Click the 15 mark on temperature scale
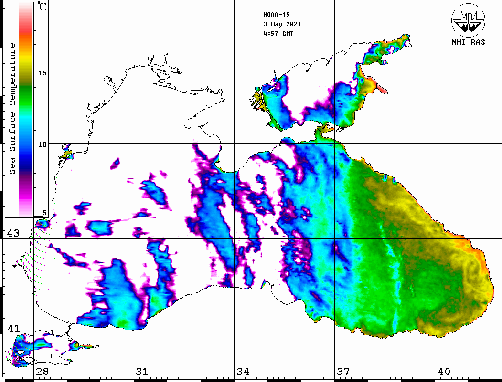This screenshot has height=382, width=502. click(42, 73)
